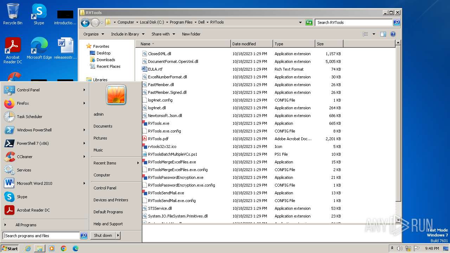Click the Start button
Image resolution: width=450 pixels, height=253 pixels.
coord(10,248)
